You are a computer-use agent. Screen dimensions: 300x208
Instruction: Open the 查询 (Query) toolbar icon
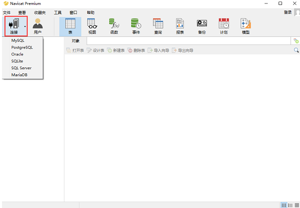tap(158, 25)
